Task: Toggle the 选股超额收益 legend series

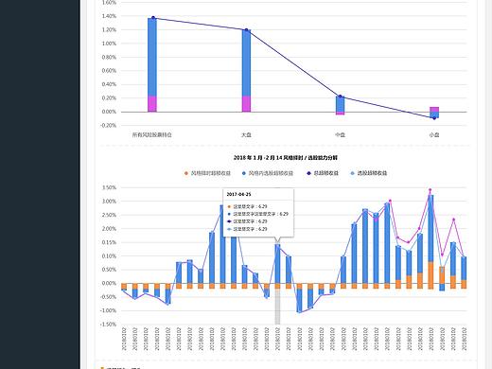Action: click(x=369, y=173)
